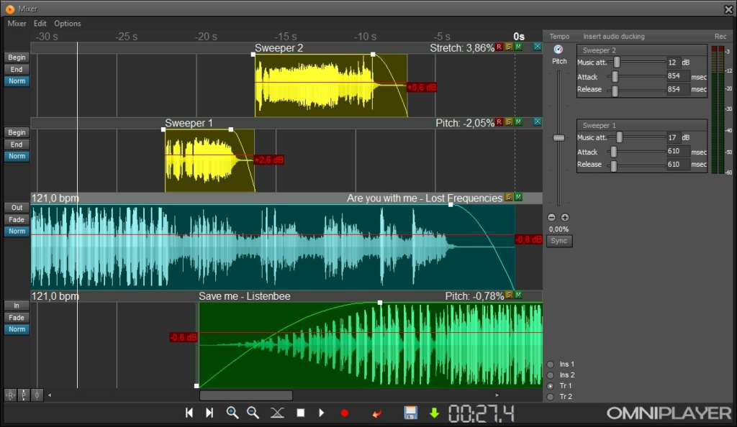
Task: Click Sweeper 1 Attack slider handle
Action: [x=613, y=152]
